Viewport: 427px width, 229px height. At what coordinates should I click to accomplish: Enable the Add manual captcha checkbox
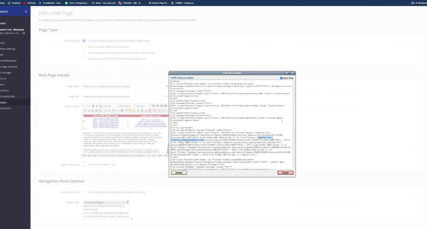[x=84, y=165]
